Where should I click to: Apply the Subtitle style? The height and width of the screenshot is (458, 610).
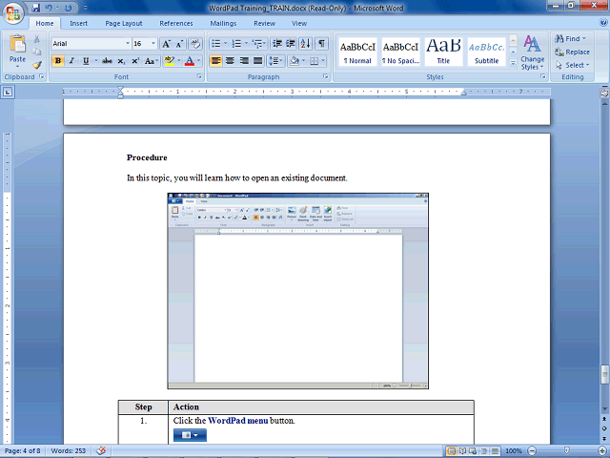pyautogui.click(x=486, y=52)
